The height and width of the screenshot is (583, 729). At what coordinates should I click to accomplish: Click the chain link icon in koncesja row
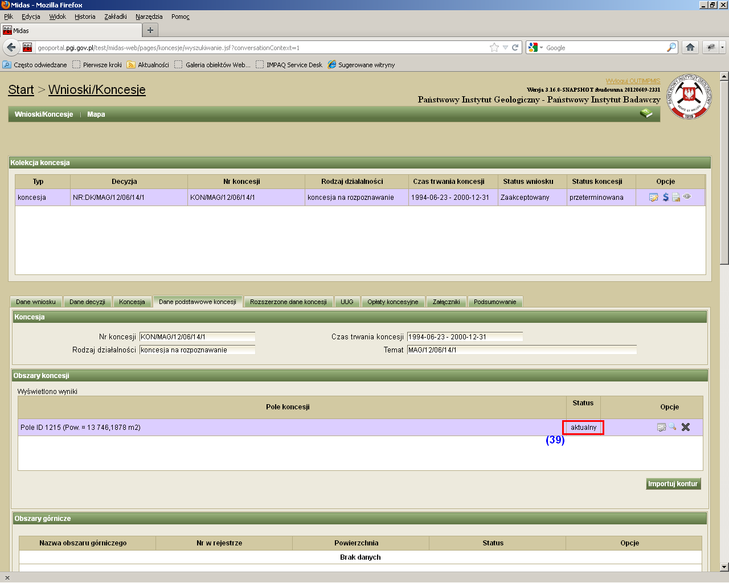click(x=687, y=196)
